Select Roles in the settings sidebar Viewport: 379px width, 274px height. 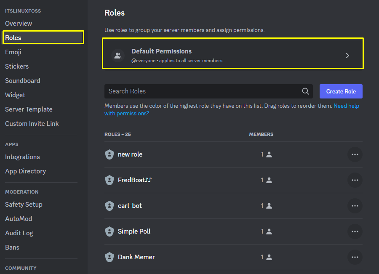coord(43,37)
